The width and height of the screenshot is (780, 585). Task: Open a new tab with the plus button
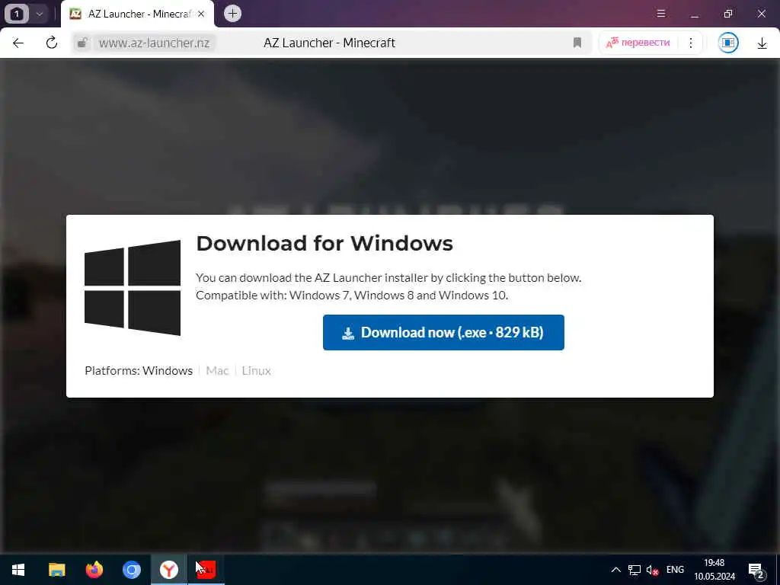pos(232,14)
